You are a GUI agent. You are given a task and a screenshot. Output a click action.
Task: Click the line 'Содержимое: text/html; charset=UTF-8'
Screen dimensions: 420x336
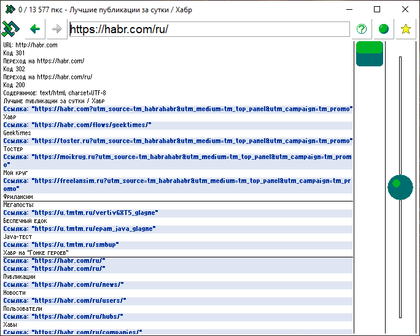(55, 93)
